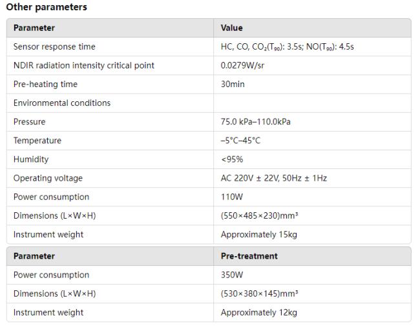
Task: Click the Approximately 12kg weight value
Action: pos(258,312)
